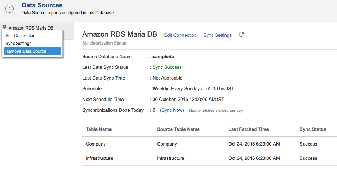Click Last Fetched Time in the Infrastructure row

(x=254, y=158)
